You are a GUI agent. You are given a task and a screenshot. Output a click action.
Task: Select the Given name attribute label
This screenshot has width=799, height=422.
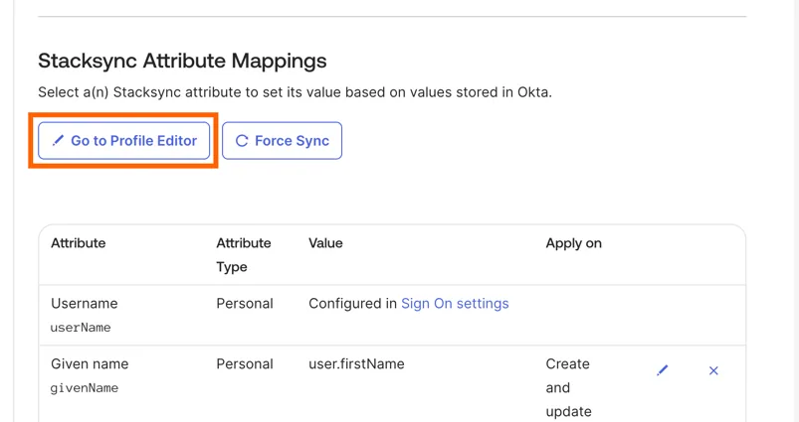click(x=90, y=364)
